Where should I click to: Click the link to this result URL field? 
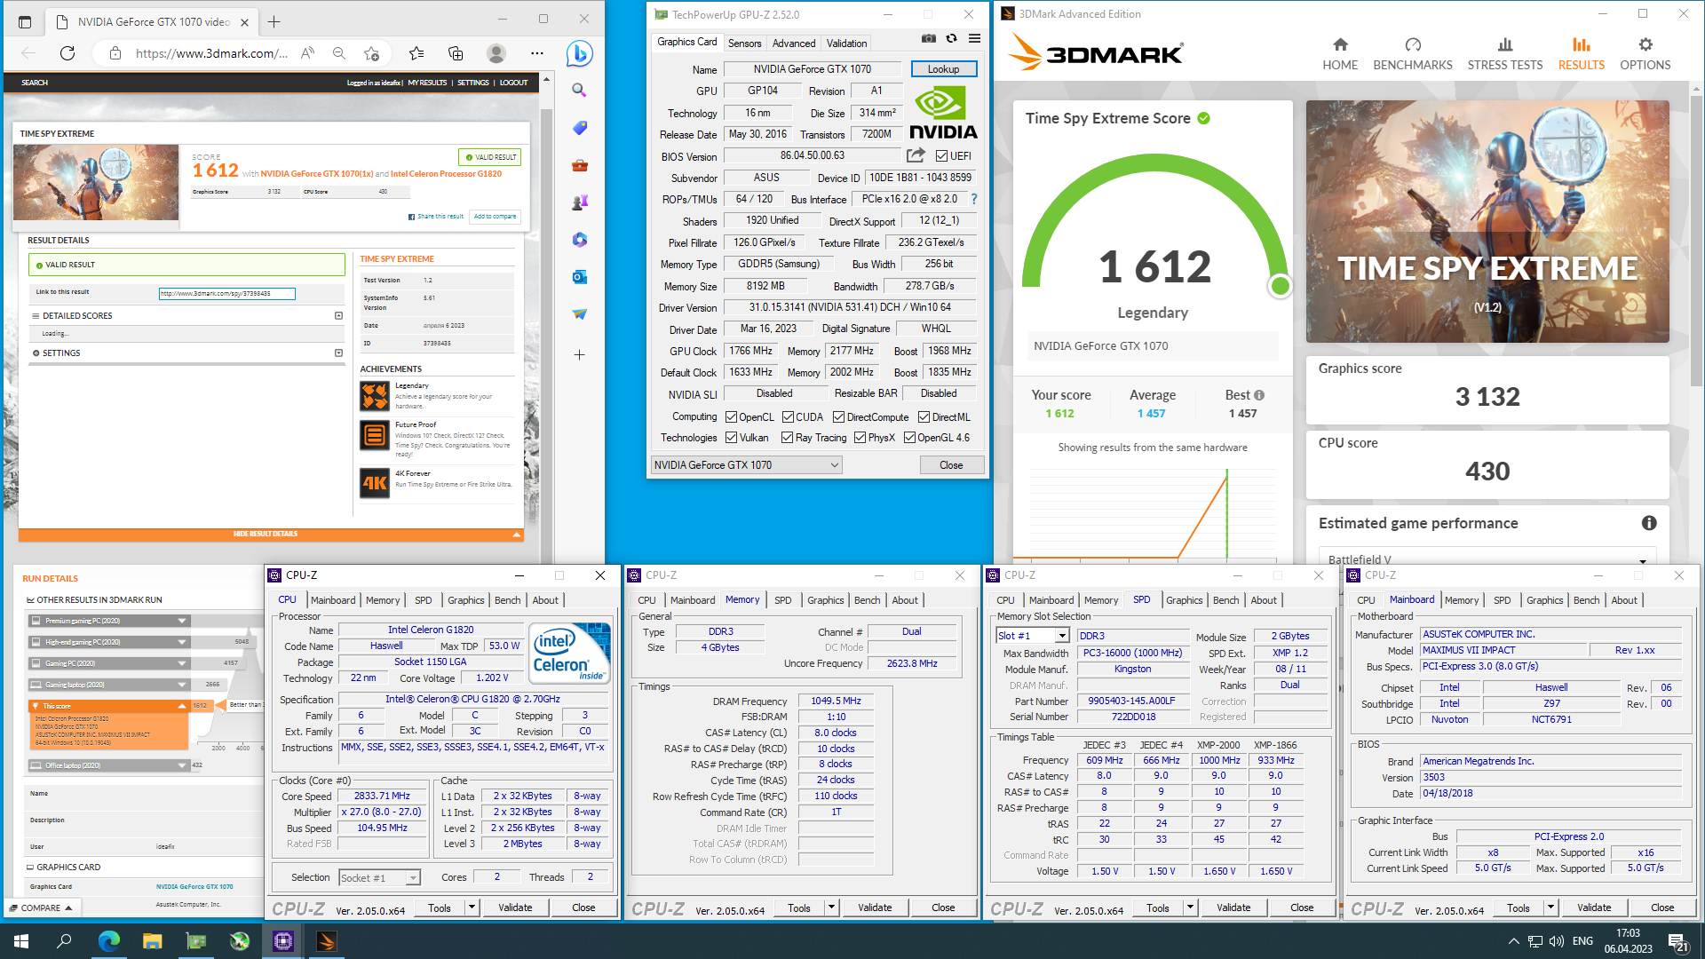[226, 293]
